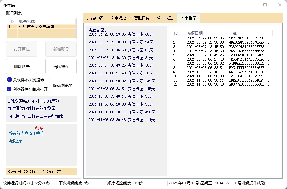The image size is (287, 189).
Task: Uncheck the 关软件不关浏览器 checkbox
Action: (10, 80)
